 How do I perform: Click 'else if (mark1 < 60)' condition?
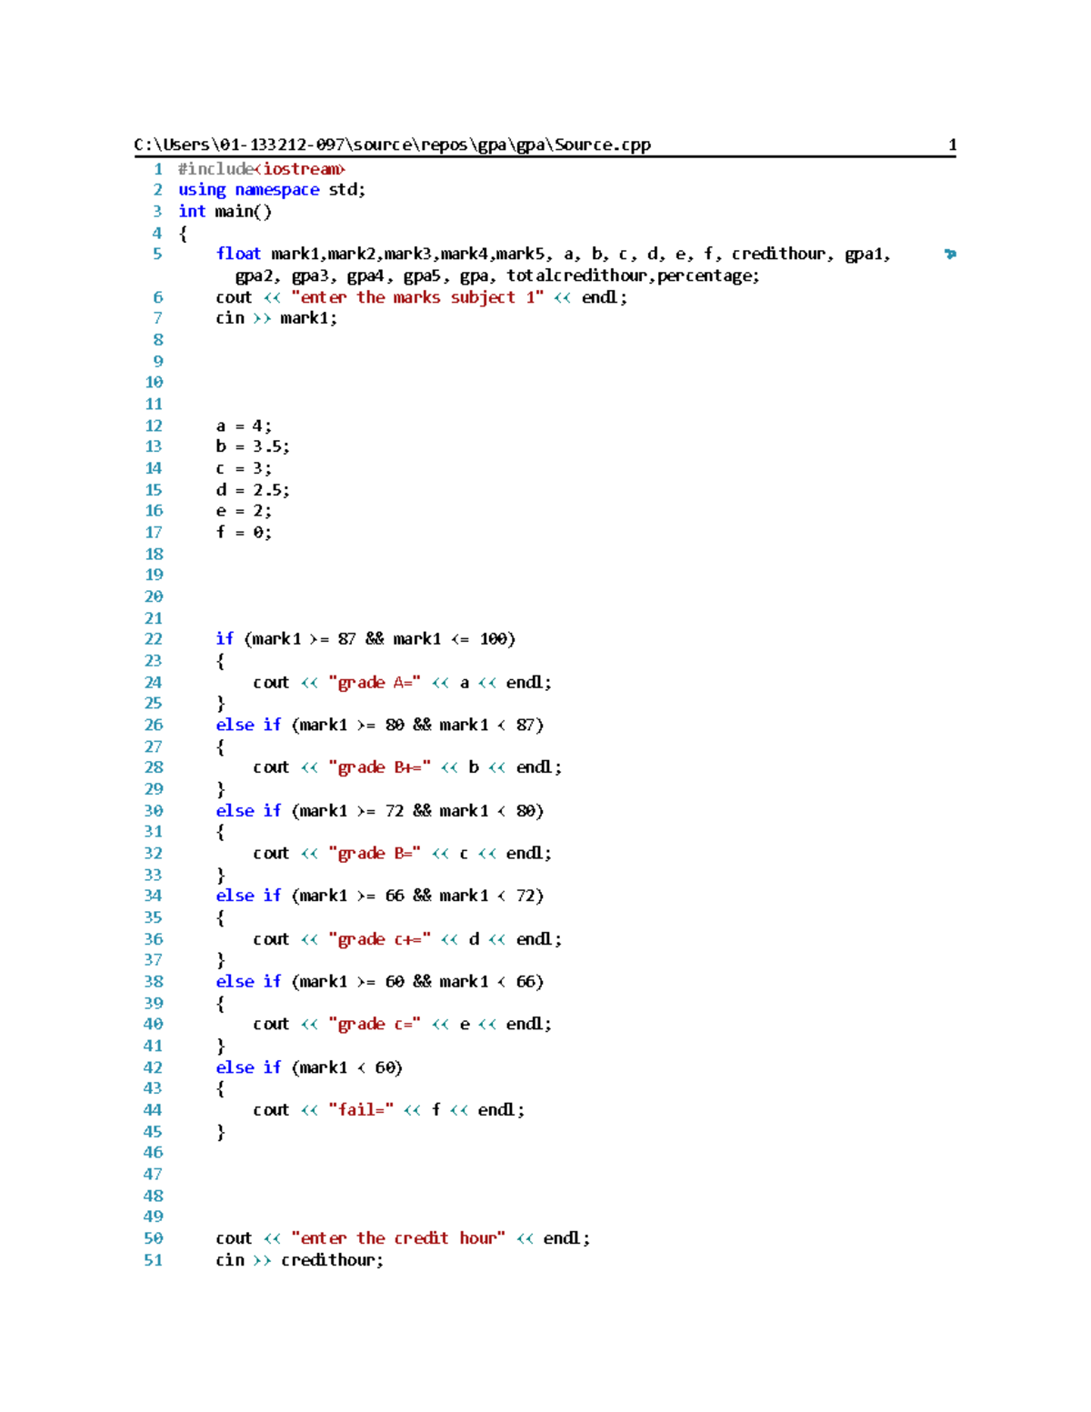pos(309,1067)
